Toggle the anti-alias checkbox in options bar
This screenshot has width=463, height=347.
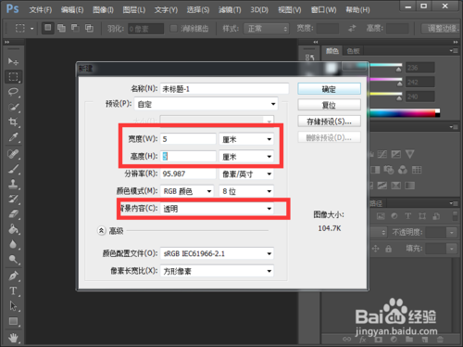[174, 29]
